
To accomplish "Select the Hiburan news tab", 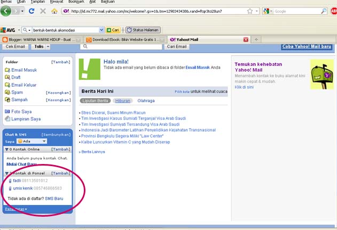I will (123, 101).
